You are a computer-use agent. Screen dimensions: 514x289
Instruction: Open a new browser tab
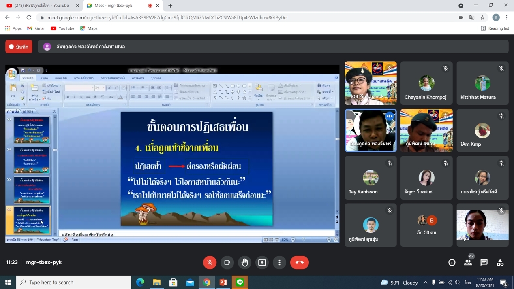coord(170,6)
